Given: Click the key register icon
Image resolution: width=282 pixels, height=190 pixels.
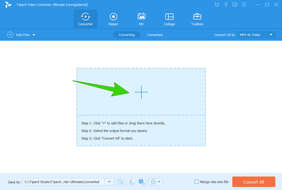Looking at the screenshot, I should pyautogui.click(x=225, y=5).
